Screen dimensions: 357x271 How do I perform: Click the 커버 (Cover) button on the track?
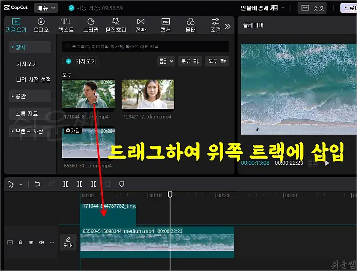[68, 242]
